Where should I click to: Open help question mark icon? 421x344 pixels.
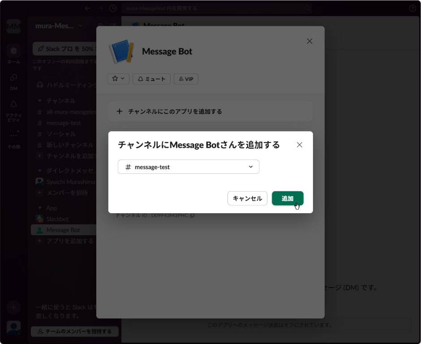tap(412, 9)
